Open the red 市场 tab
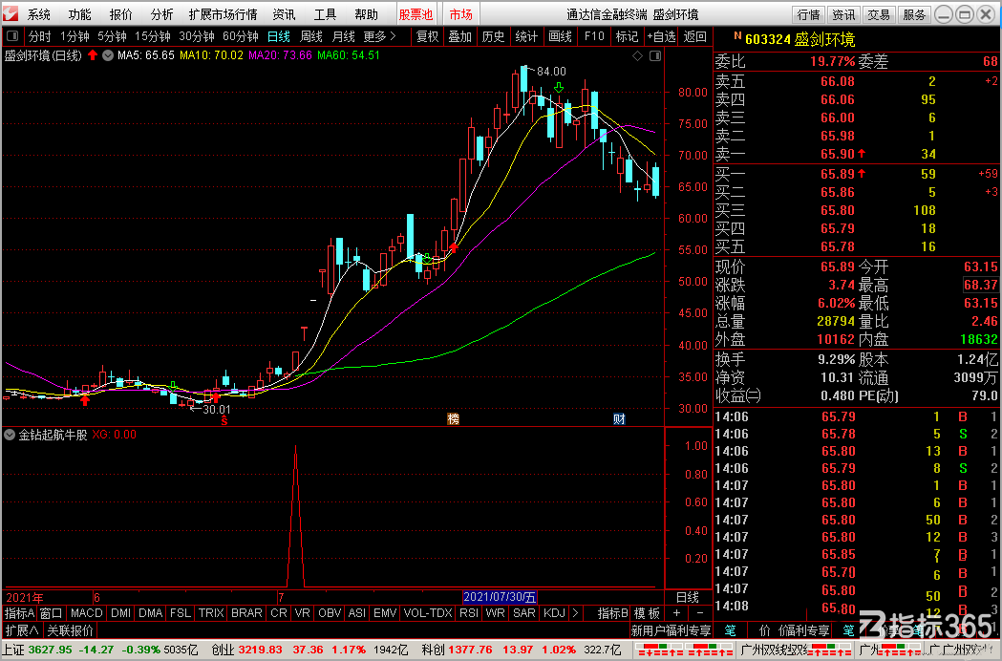1002x661 pixels. 460,14
